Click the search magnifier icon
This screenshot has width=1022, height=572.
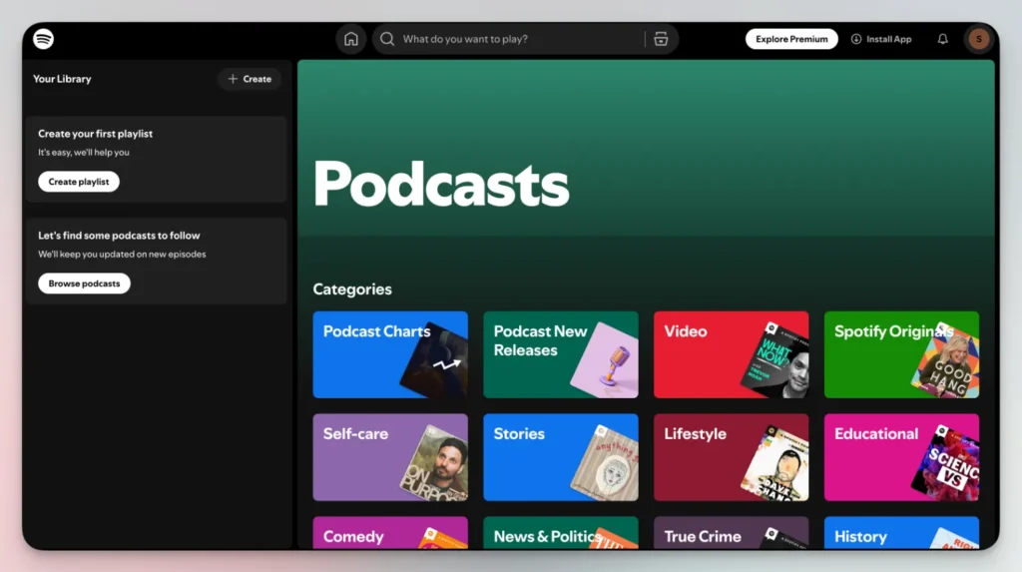tap(387, 39)
